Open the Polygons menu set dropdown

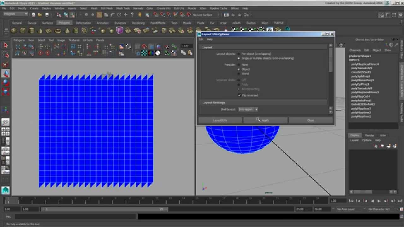(15, 15)
